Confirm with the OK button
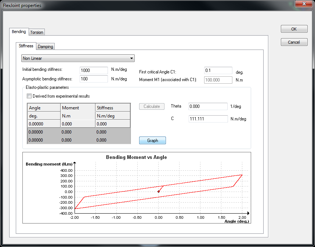315x247 pixels. tap(294, 29)
